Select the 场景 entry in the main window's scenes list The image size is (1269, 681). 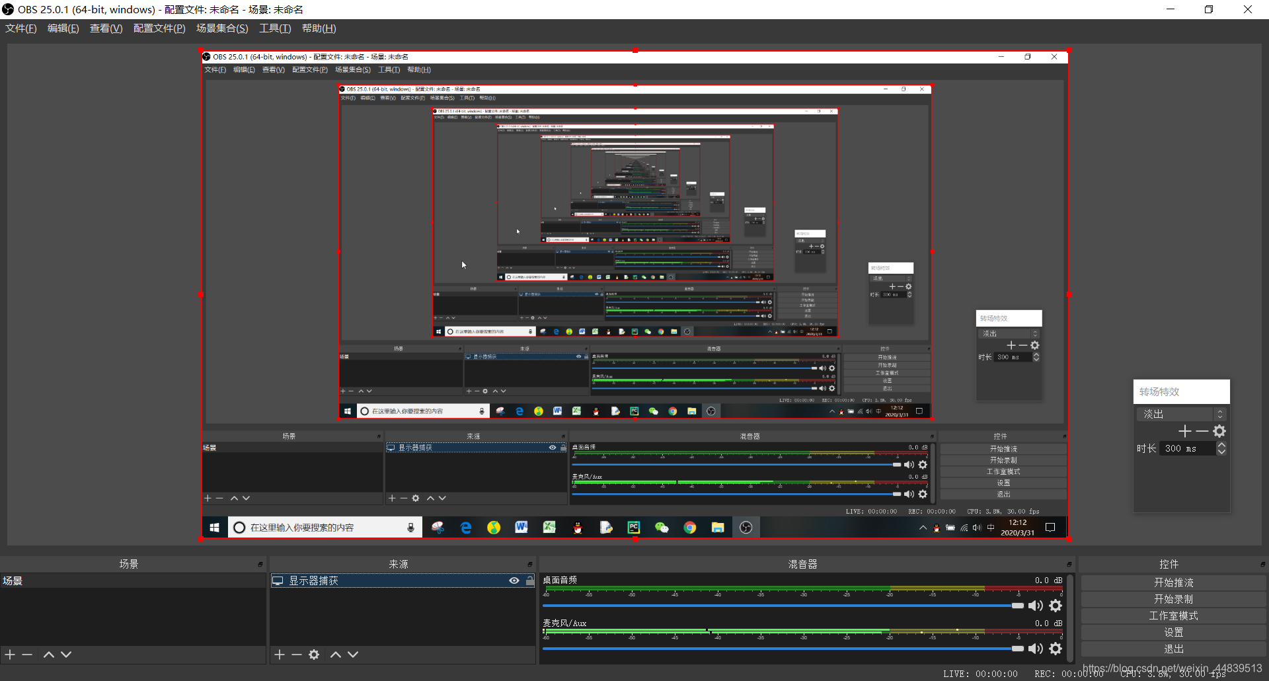133,581
